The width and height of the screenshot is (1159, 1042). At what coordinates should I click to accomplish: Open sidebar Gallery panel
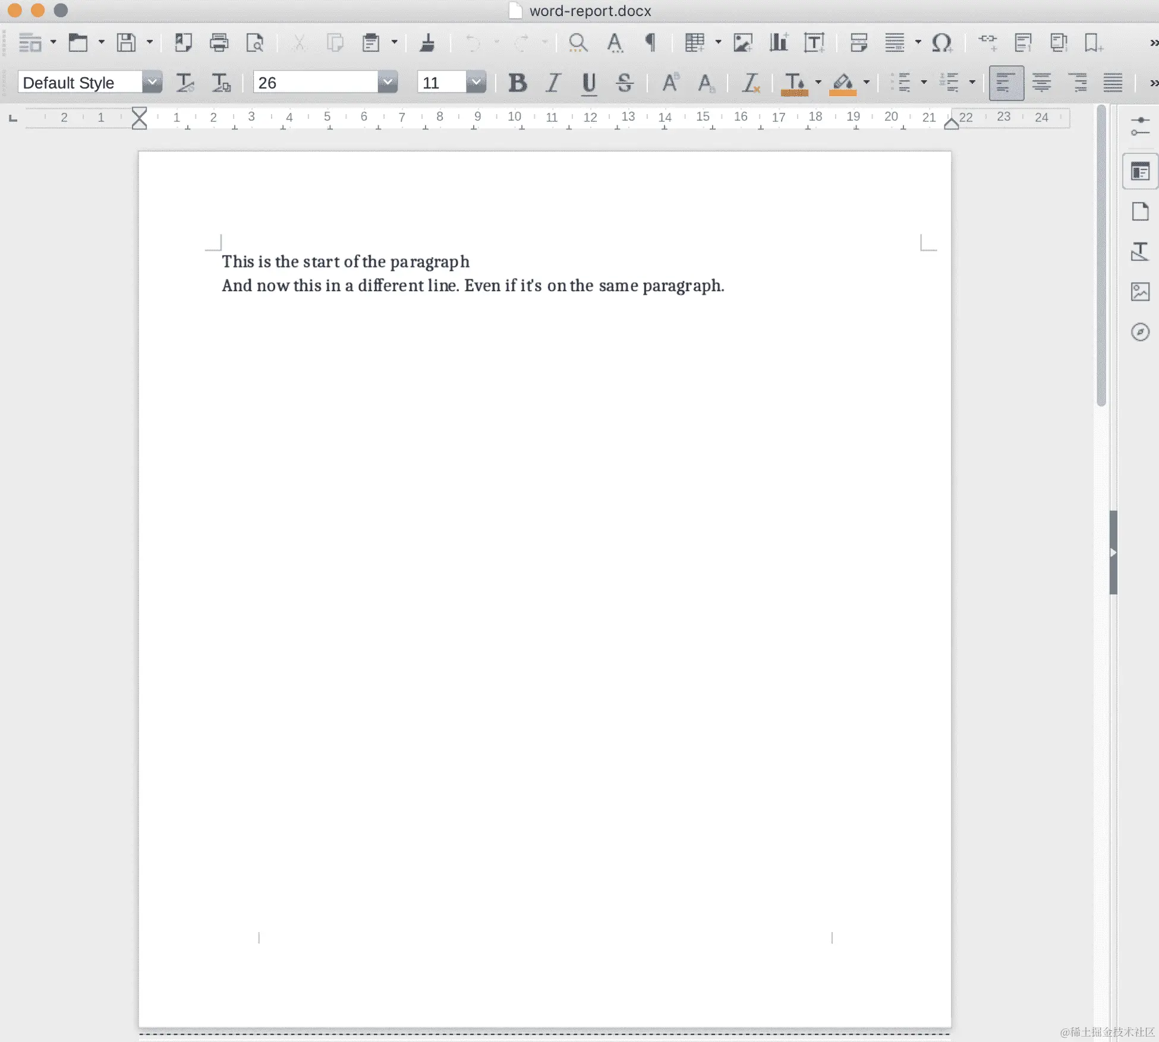tap(1140, 292)
